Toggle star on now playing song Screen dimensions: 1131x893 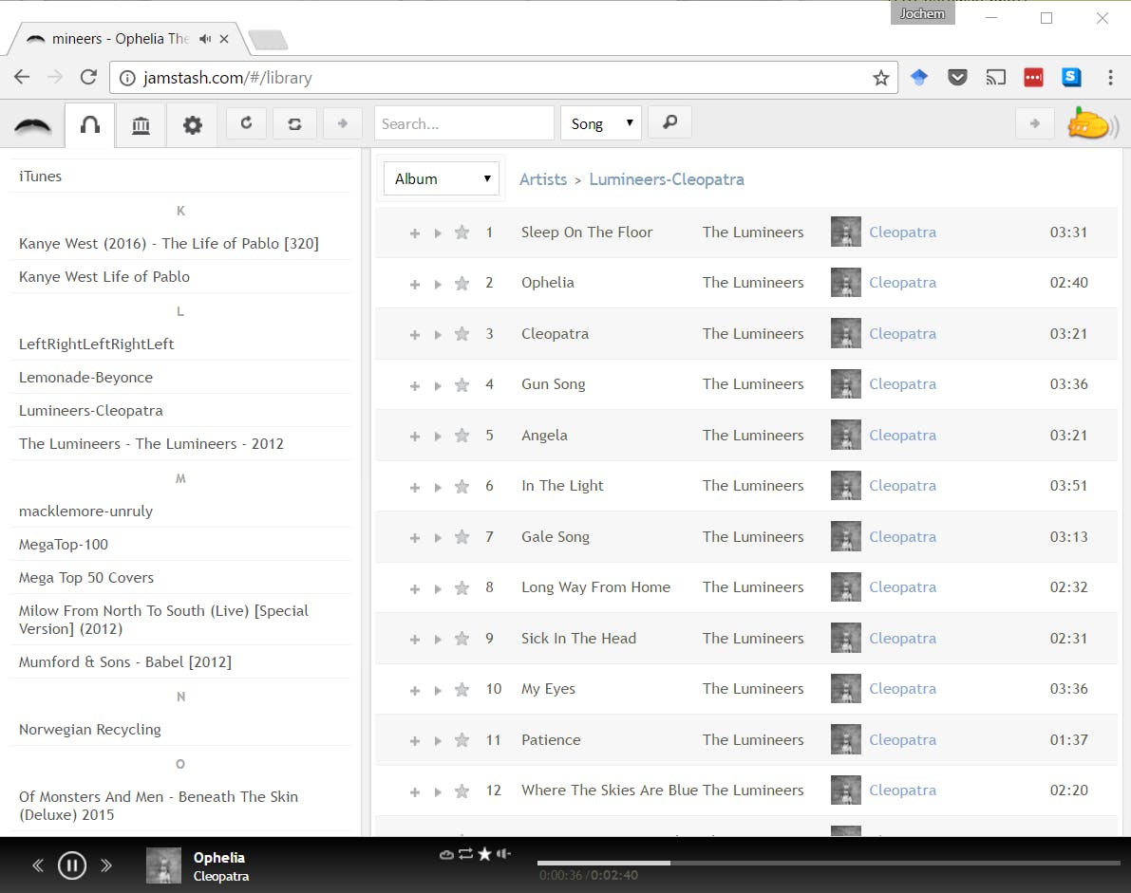(x=484, y=854)
